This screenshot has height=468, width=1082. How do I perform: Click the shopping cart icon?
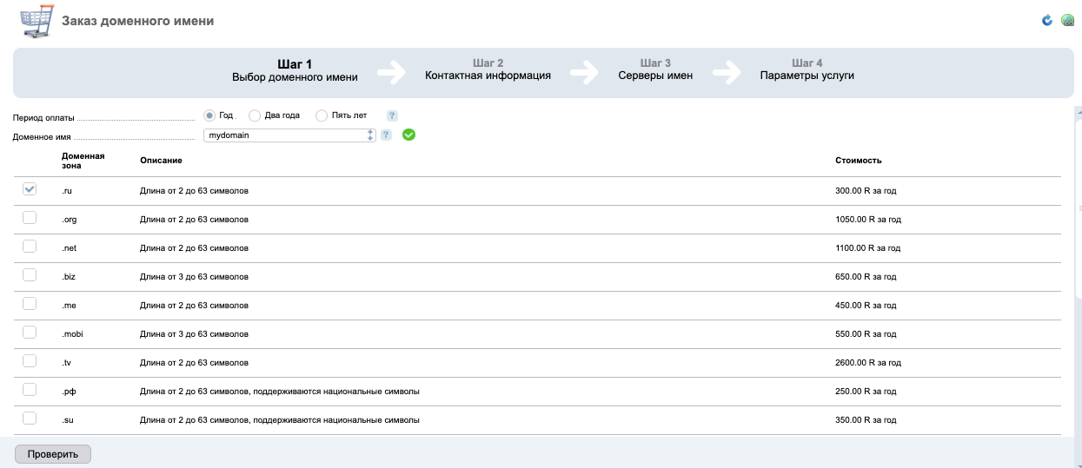[34, 21]
